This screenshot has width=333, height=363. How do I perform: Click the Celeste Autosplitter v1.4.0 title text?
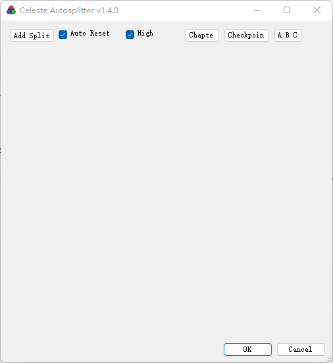pyautogui.click(x=69, y=11)
